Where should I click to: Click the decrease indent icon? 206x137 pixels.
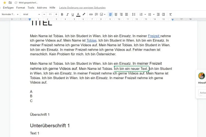(x=158, y=14)
